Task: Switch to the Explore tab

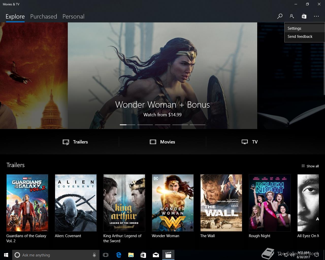Action: 15,17
